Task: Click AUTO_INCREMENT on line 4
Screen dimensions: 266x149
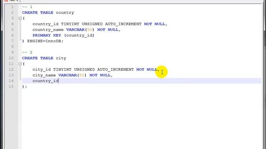Action: click(x=123, y=24)
